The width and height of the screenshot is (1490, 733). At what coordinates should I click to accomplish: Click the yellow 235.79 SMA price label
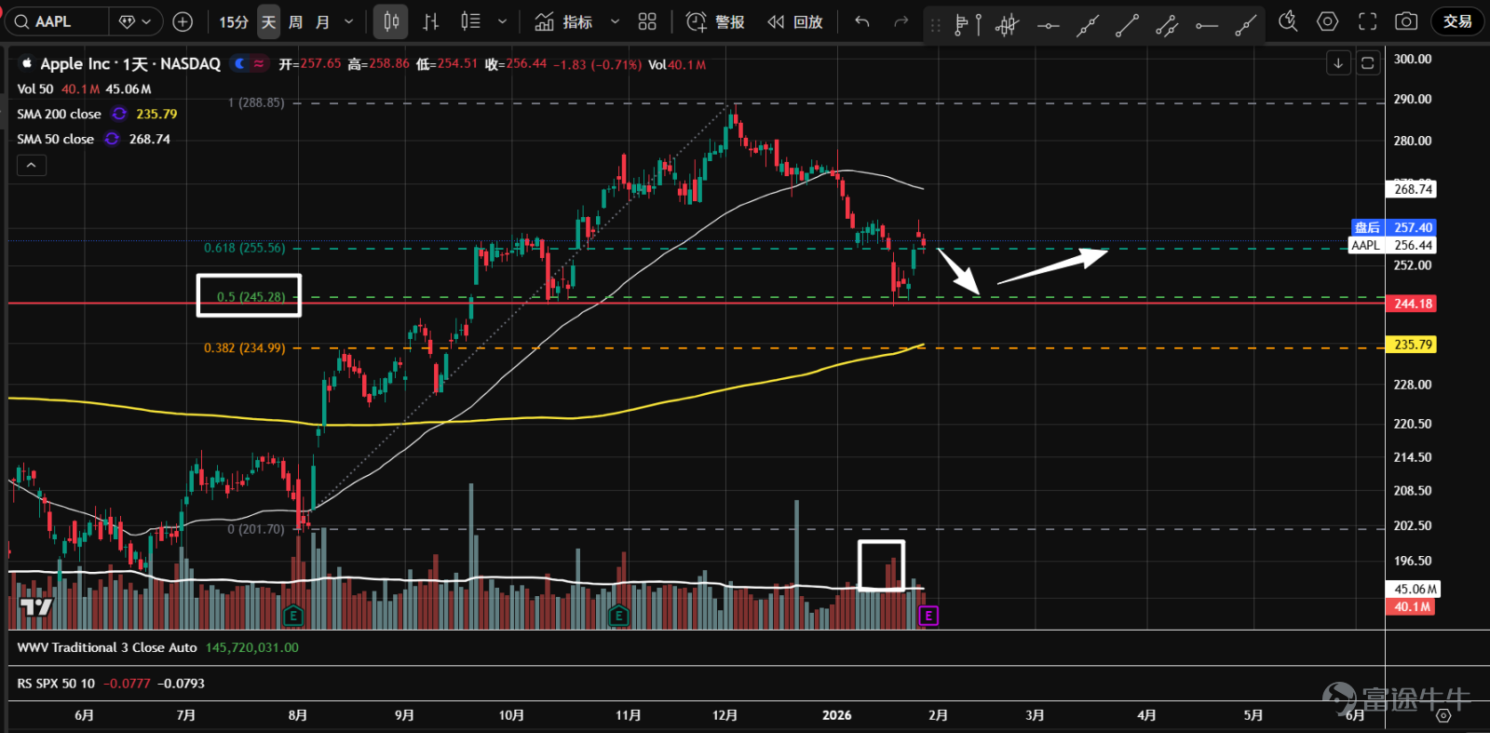(x=1412, y=345)
